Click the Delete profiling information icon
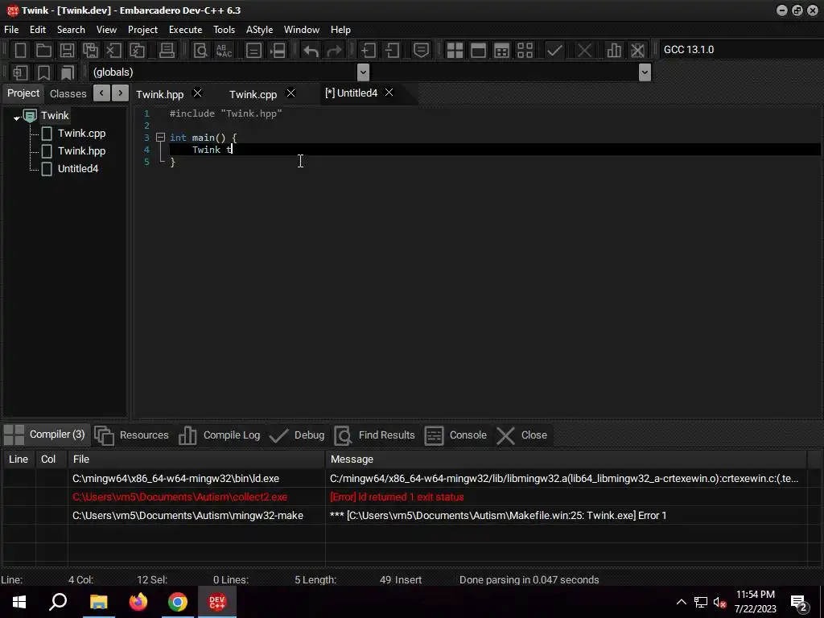Viewport: 824px width, 618px height. [x=637, y=51]
